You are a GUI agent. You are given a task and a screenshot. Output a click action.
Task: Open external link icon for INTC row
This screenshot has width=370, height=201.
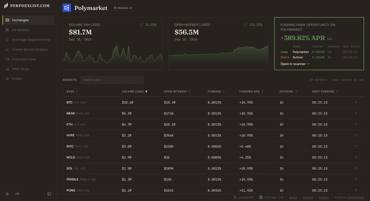pyautogui.click(x=356, y=146)
